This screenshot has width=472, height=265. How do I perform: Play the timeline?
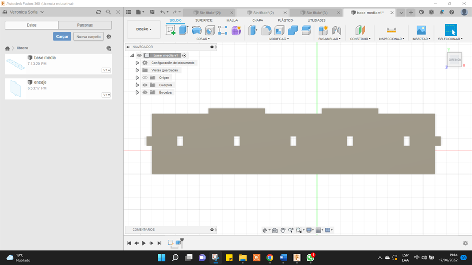coord(144,243)
